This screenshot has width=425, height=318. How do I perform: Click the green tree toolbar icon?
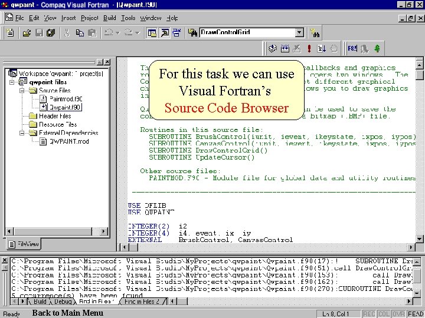click(377, 49)
